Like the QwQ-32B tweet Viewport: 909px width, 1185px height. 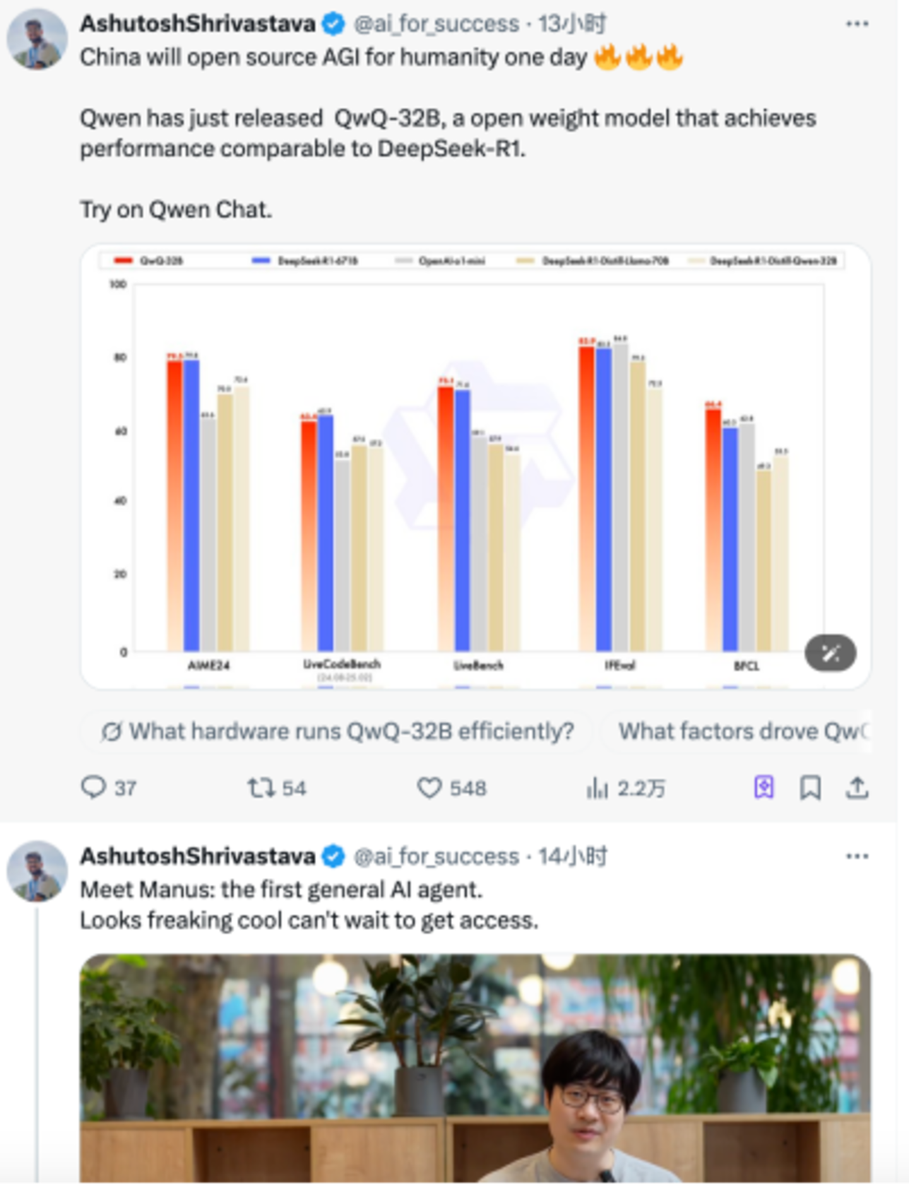pyautogui.click(x=430, y=787)
